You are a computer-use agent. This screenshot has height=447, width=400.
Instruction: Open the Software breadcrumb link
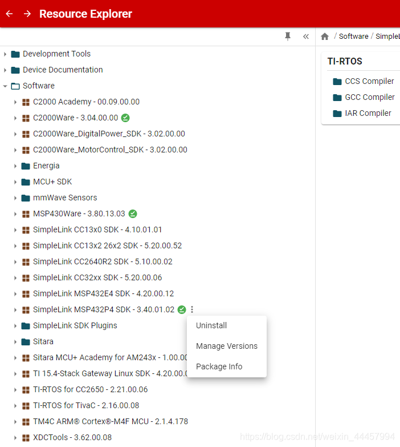coord(353,36)
